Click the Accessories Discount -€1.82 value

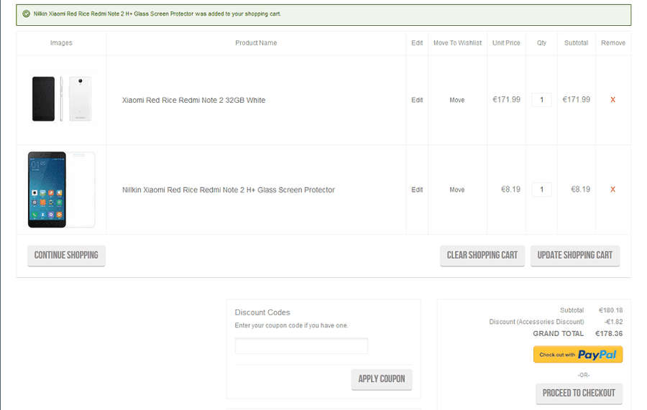[614, 322]
